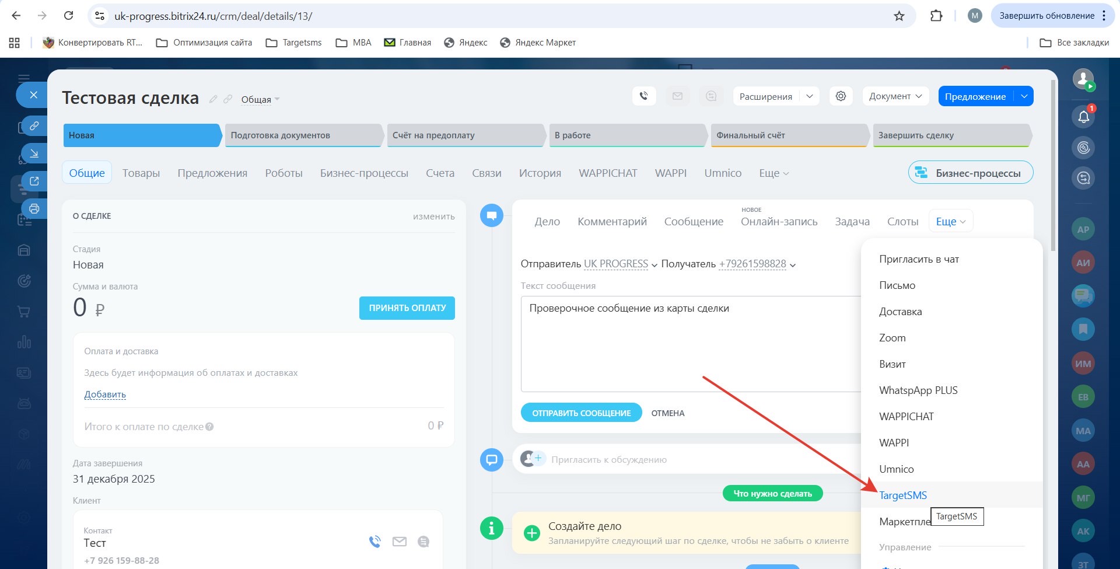Click the green plus icon in Создайте дело
Screen dimensions: 1120x569
(x=531, y=533)
